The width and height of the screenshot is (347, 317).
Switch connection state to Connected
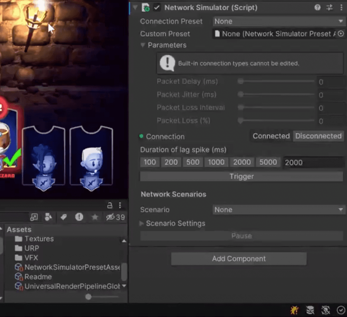(271, 136)
